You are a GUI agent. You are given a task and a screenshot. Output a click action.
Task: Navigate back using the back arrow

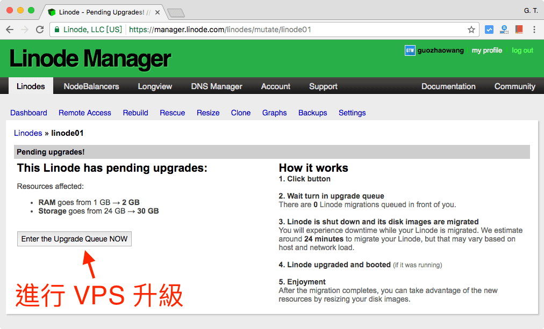click(x=11, y=30)
